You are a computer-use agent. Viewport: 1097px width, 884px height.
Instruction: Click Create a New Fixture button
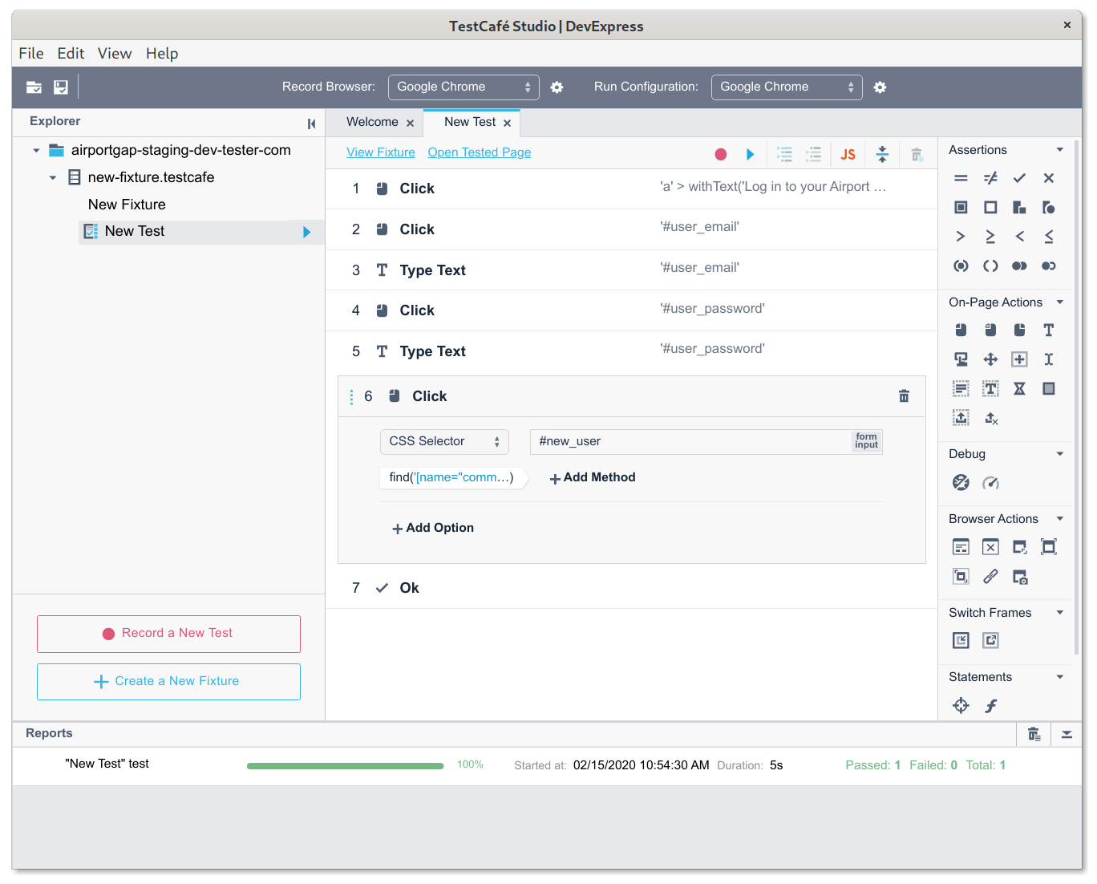pyautogui.click(x=168, y=682)
